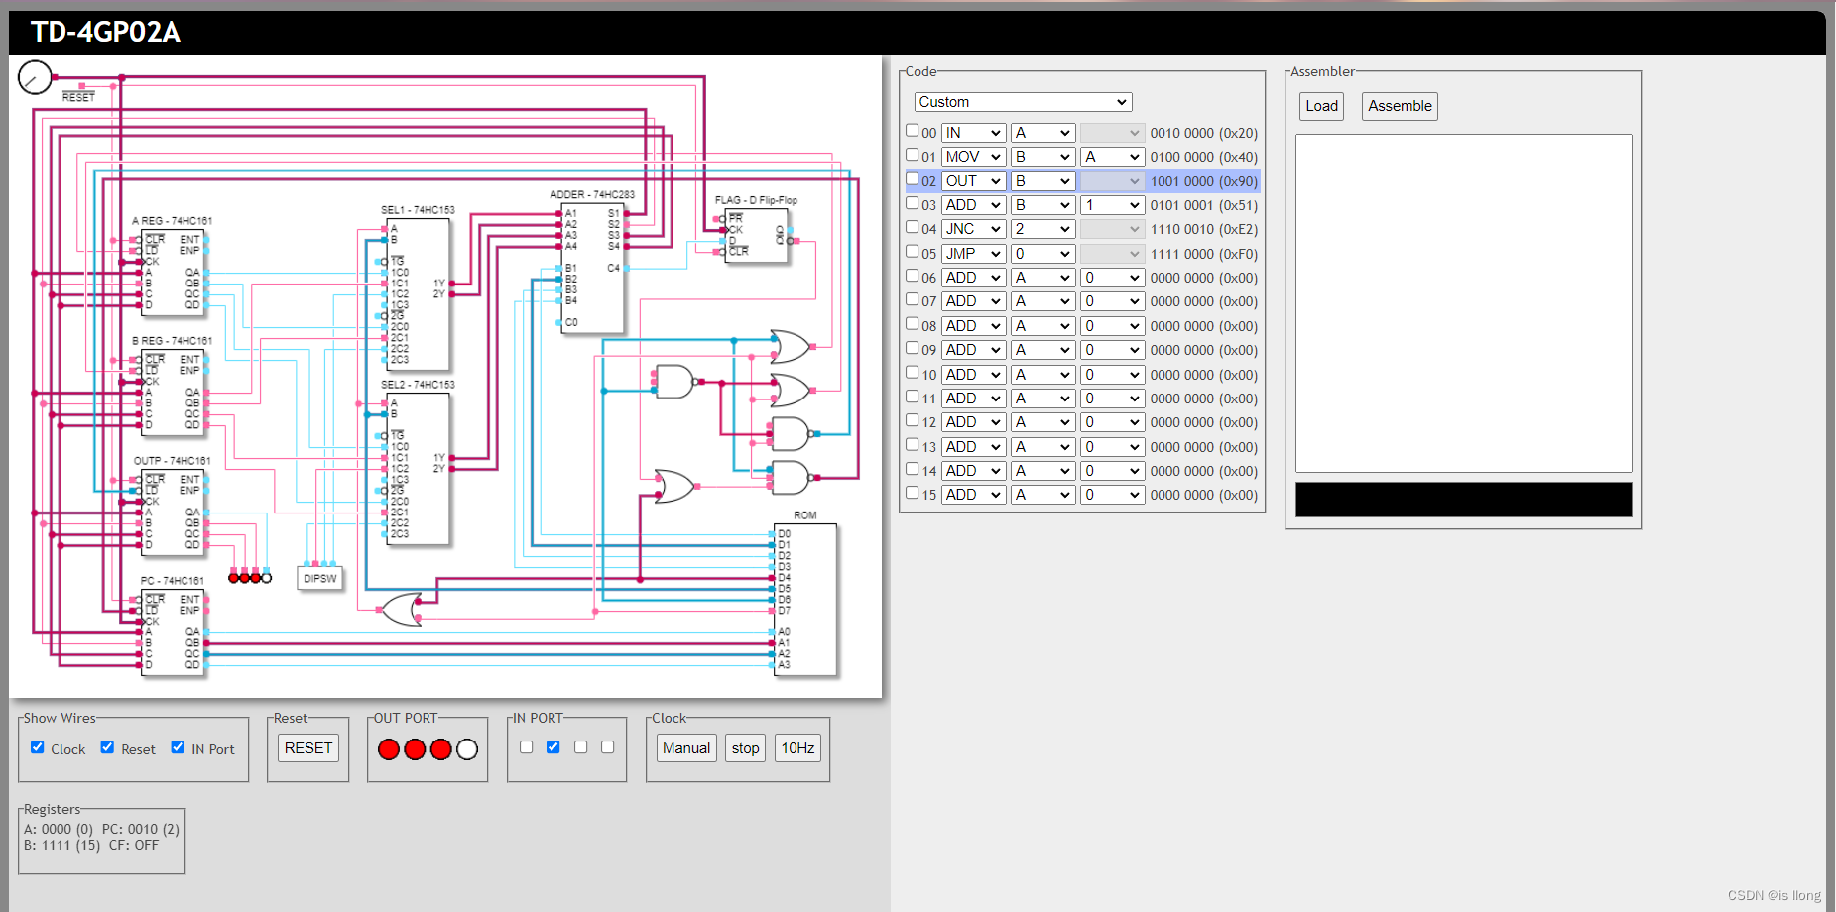Click the RESET button

(308, 748)
